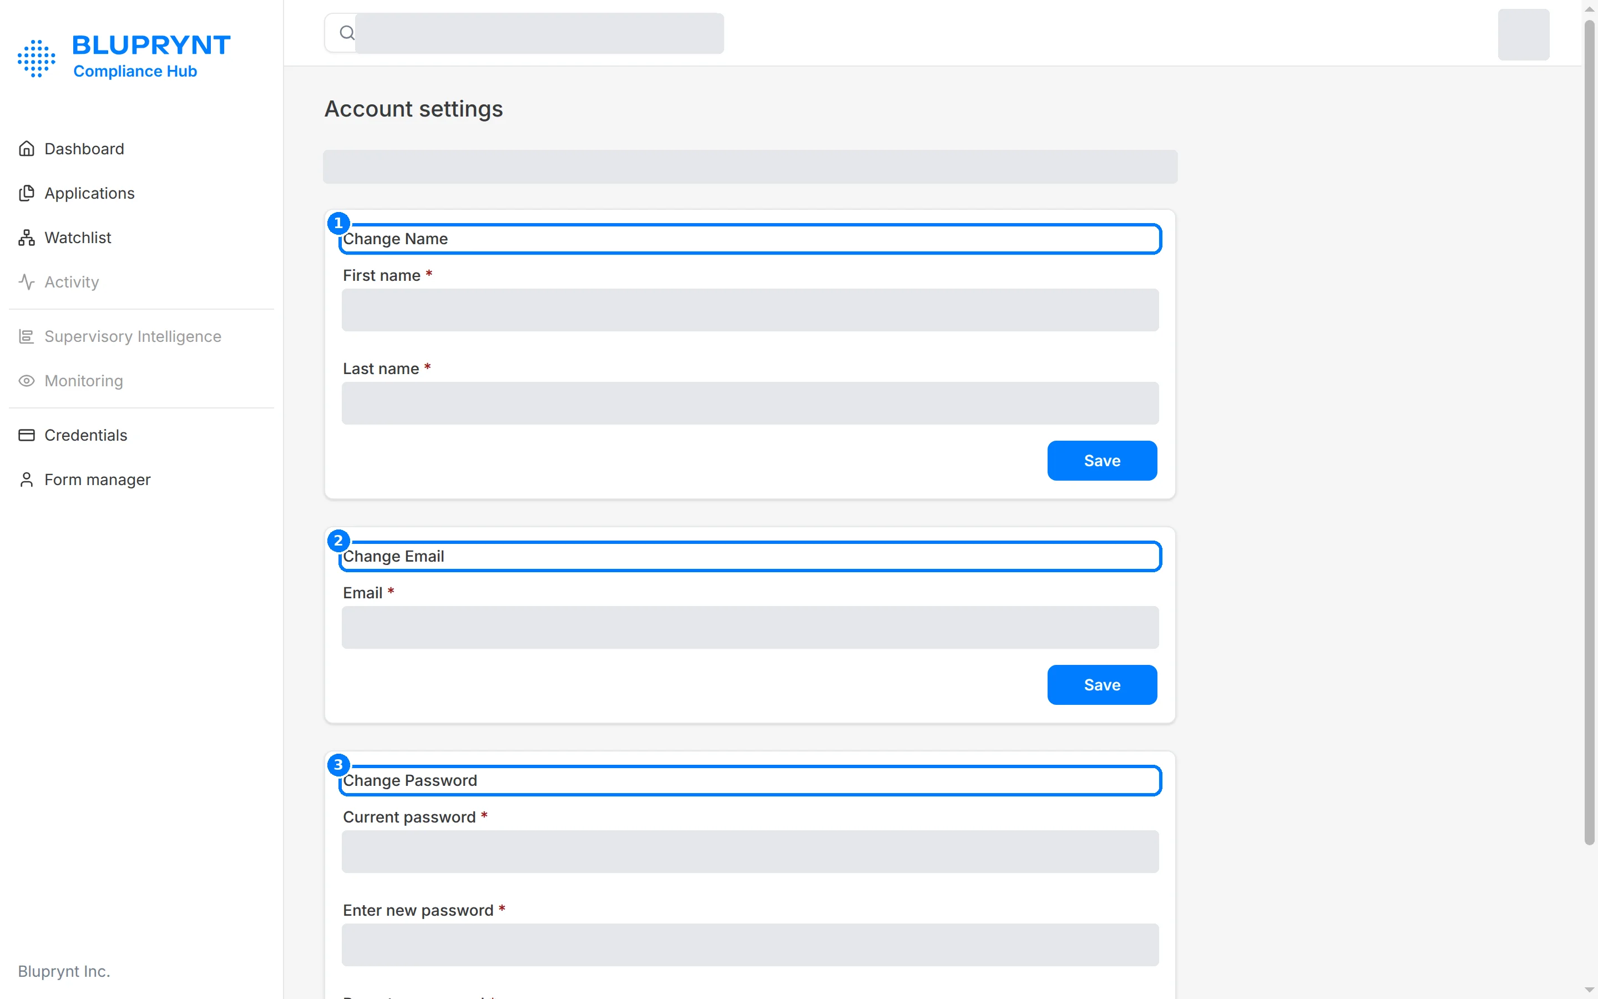
Task: Click the page vertical scrollbar thumb
Action: [1590, 433]
